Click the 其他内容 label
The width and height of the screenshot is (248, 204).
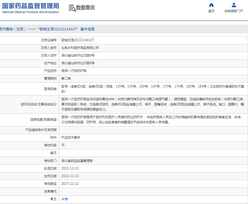(50, 145)
